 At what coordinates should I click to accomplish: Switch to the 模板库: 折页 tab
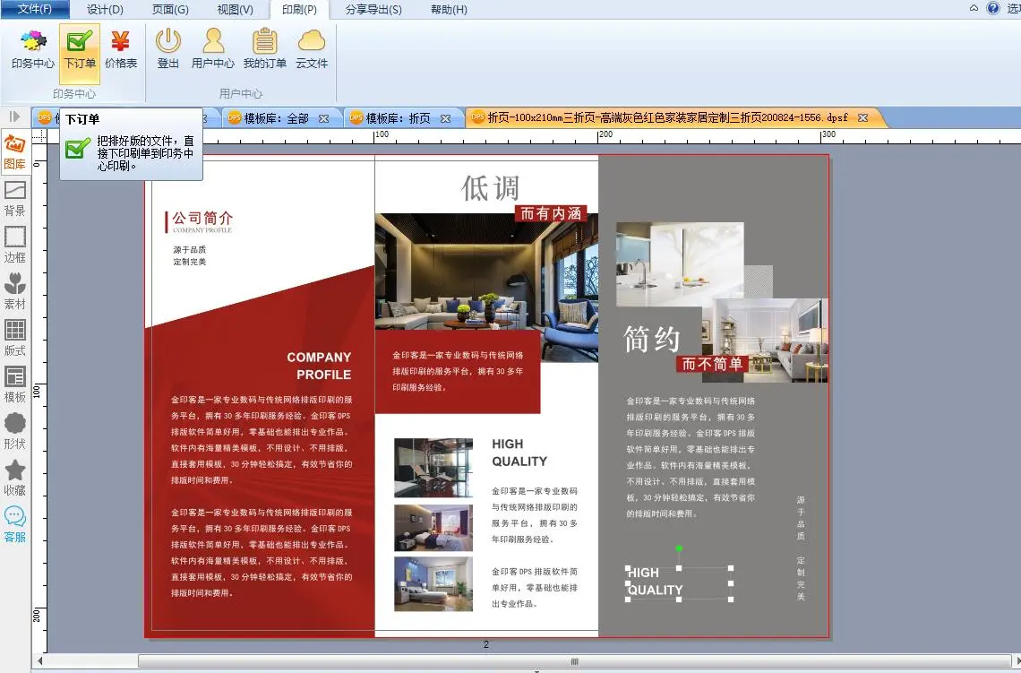pyautogui.click(x=398, y=118)
